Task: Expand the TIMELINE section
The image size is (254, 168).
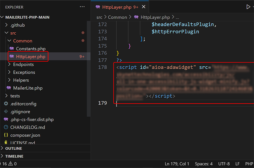Action: [x=14, y=156]
